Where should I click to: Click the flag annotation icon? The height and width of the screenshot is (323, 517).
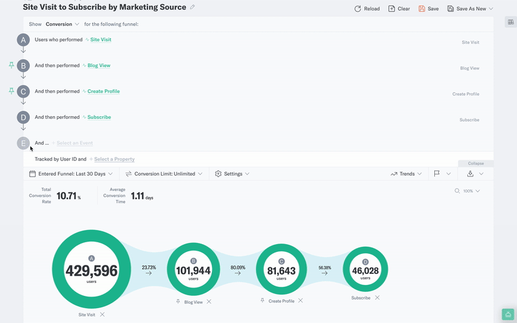tap(437, 173)
